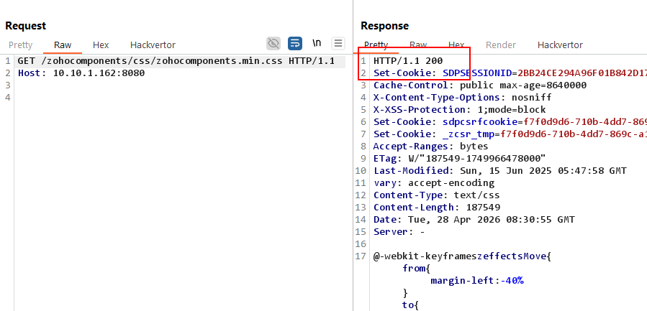Click the 'from{' CSS line
Image resolution: width=647 pixels, height=311 pixels.
click(417, 269)
